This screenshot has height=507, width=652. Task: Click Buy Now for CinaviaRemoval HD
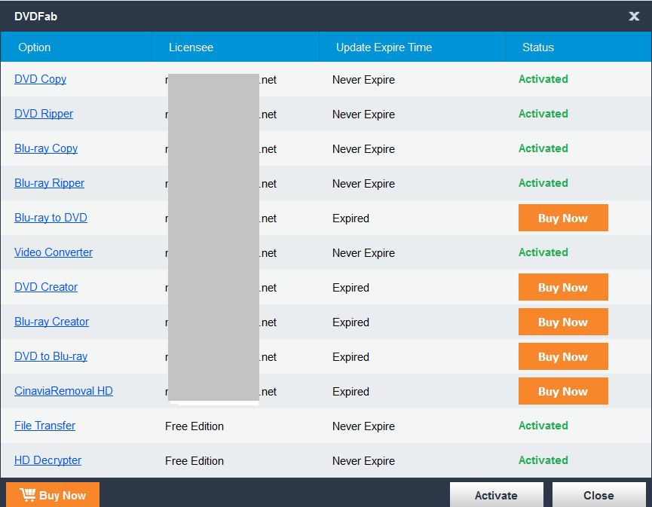[x=563, y=391]
